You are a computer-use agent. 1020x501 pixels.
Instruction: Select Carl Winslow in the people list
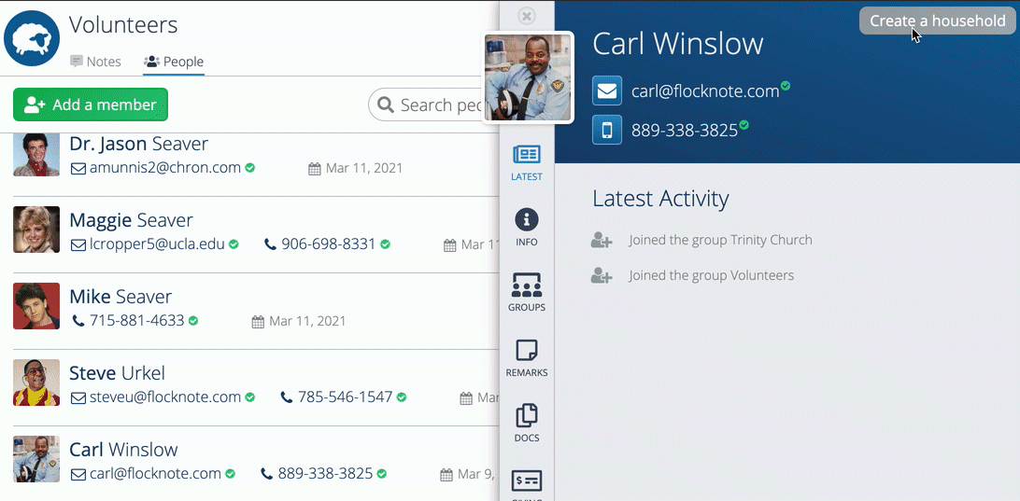pos(123,450)
